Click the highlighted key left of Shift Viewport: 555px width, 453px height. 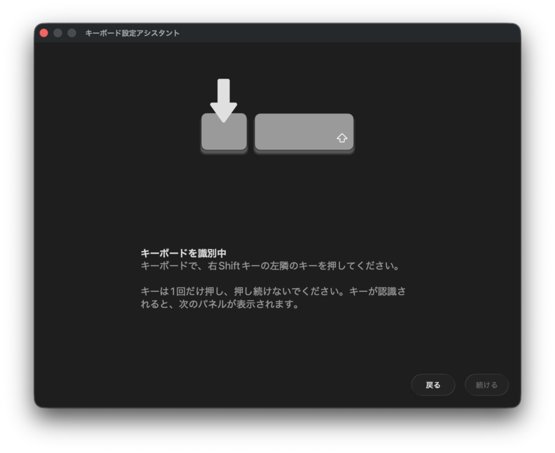224,133
